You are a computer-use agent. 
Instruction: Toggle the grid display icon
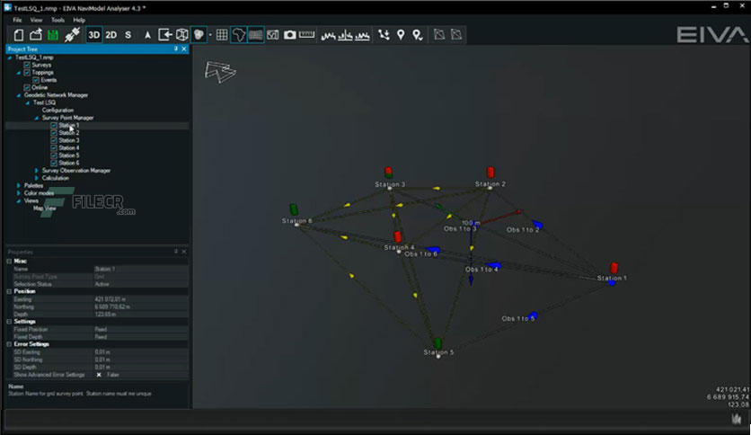(x=222, y=35)
